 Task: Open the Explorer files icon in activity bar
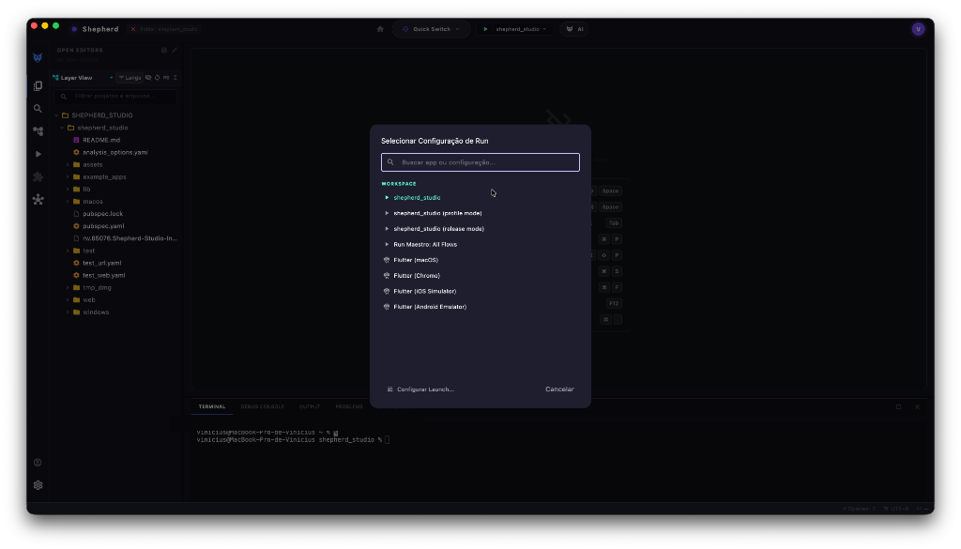pos(38,85)
